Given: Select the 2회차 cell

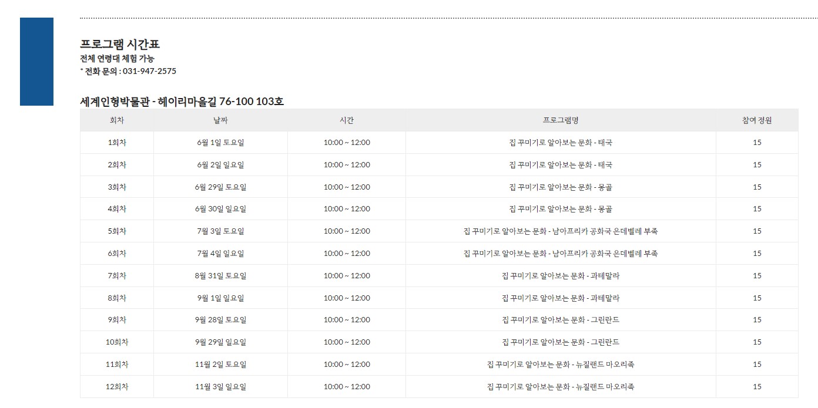Looking at the screenshot, I should point(117,165).
